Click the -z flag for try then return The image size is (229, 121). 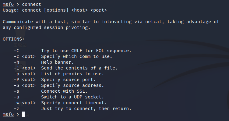16,109
